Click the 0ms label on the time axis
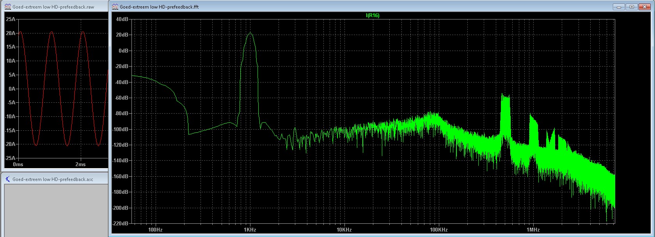Image resolution: width=655 pixels, height=237 pixels. pos(18,164)
